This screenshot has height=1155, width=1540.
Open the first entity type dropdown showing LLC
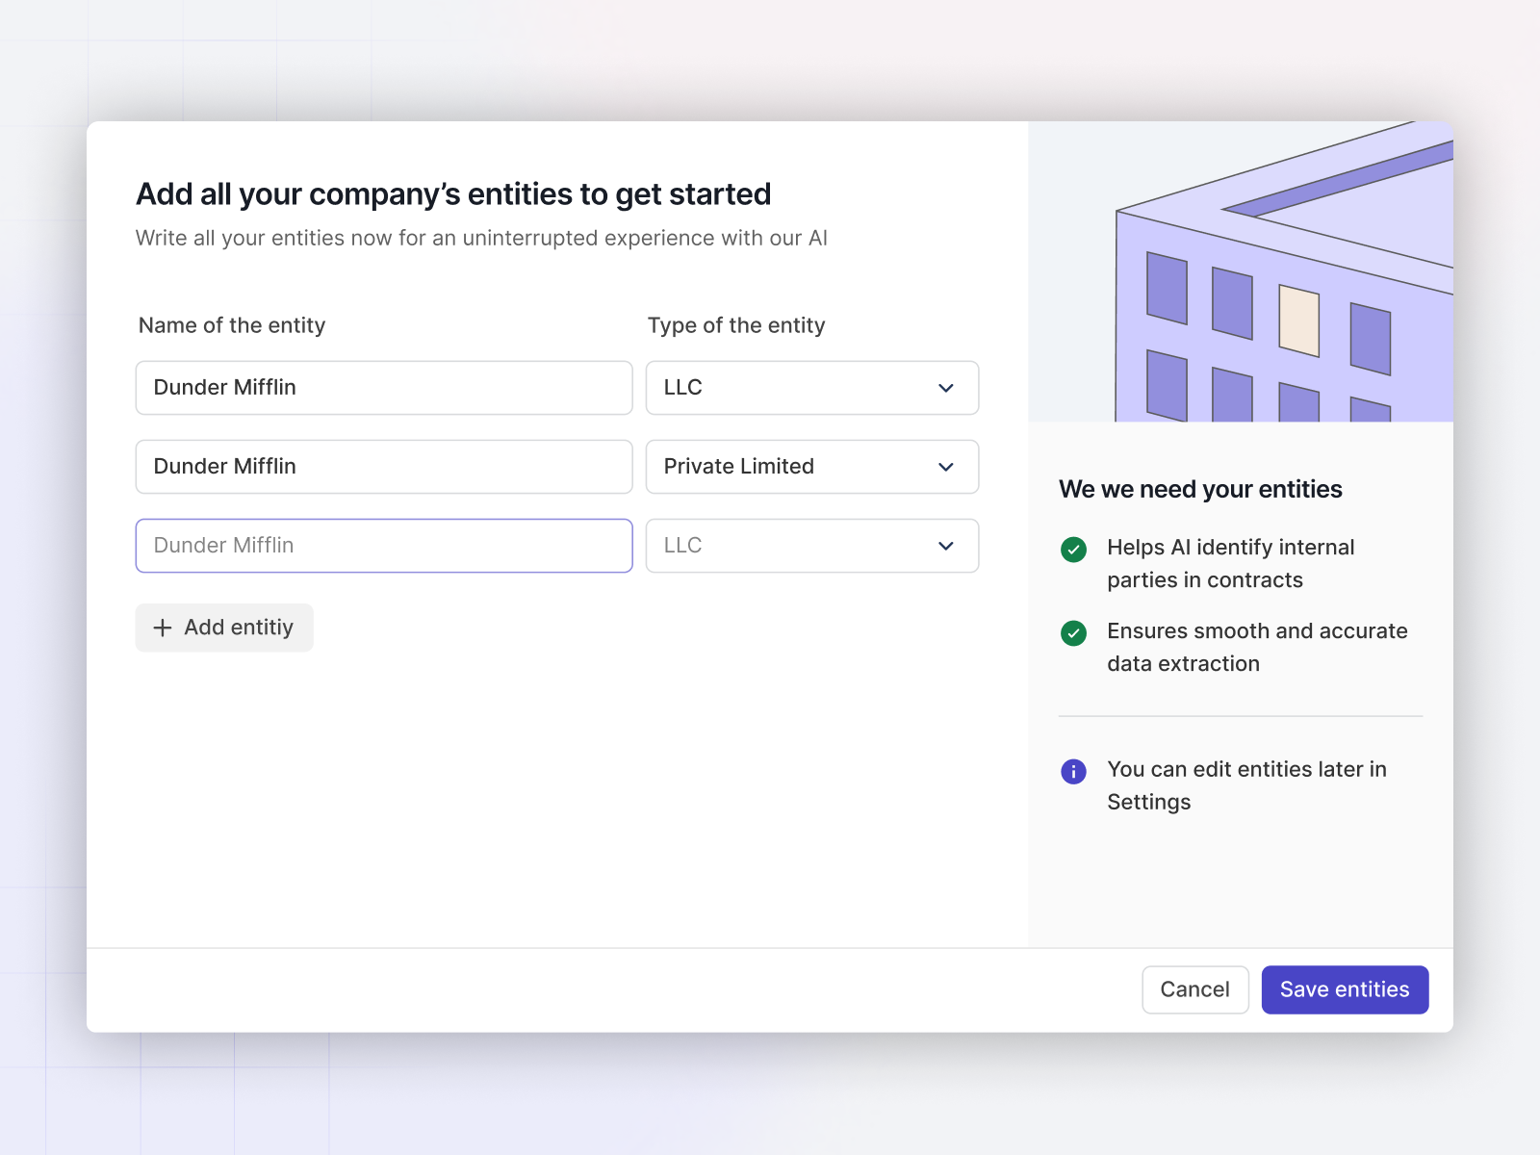(x=811, y=388)
